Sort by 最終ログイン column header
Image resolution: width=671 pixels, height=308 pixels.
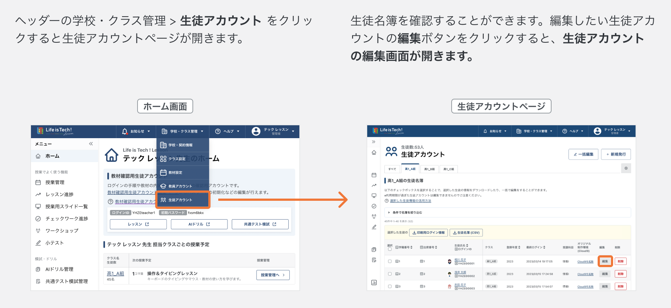coord(536,247)
